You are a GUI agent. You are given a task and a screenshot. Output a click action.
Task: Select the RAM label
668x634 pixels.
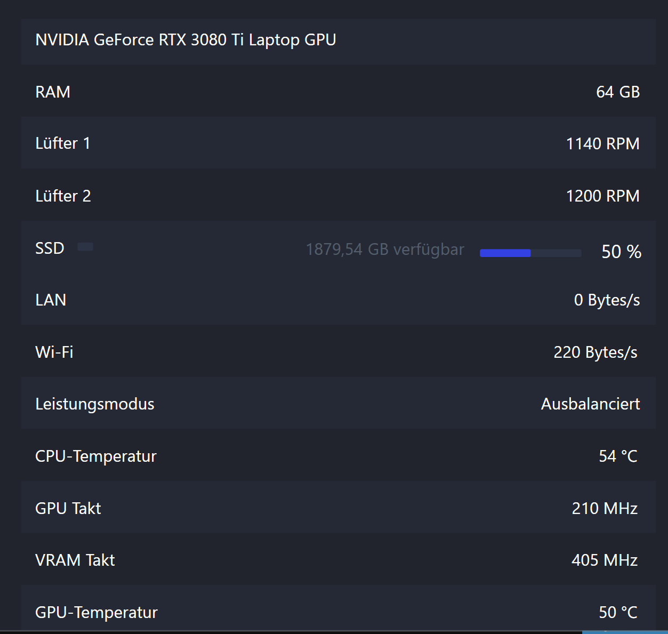pyautogui.click(x=53, y=92)
